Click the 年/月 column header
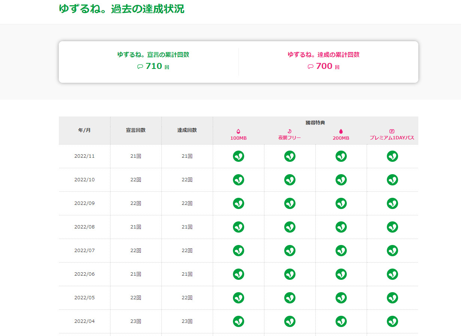Image resolution: width=461 pixels, height=336 pixels. (x=84, y=130)
